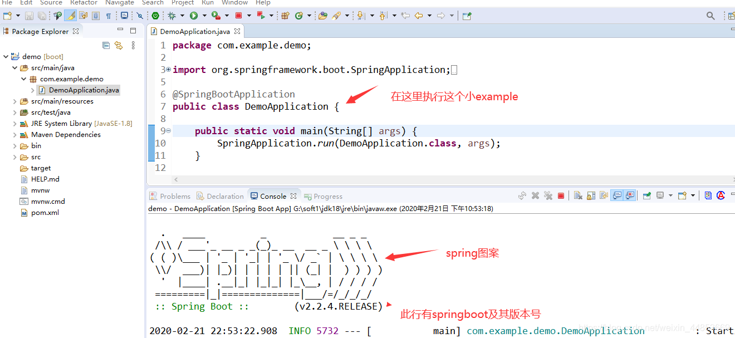Open the New wizard dropdown arrow
Image resolution: width=735 pixels, height=338 pixels.
(x=18, y=16)
